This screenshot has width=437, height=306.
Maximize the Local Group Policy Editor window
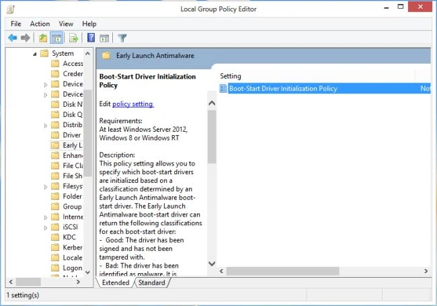pos(401,7)
